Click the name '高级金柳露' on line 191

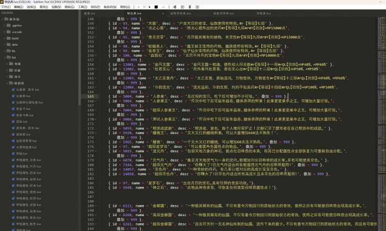pyautogui.click(x=162, y=215)
